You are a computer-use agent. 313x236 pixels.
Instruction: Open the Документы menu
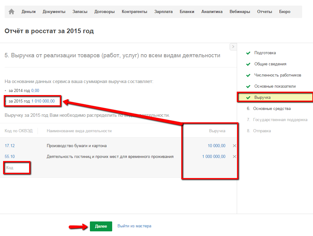(x=54, y=12)
